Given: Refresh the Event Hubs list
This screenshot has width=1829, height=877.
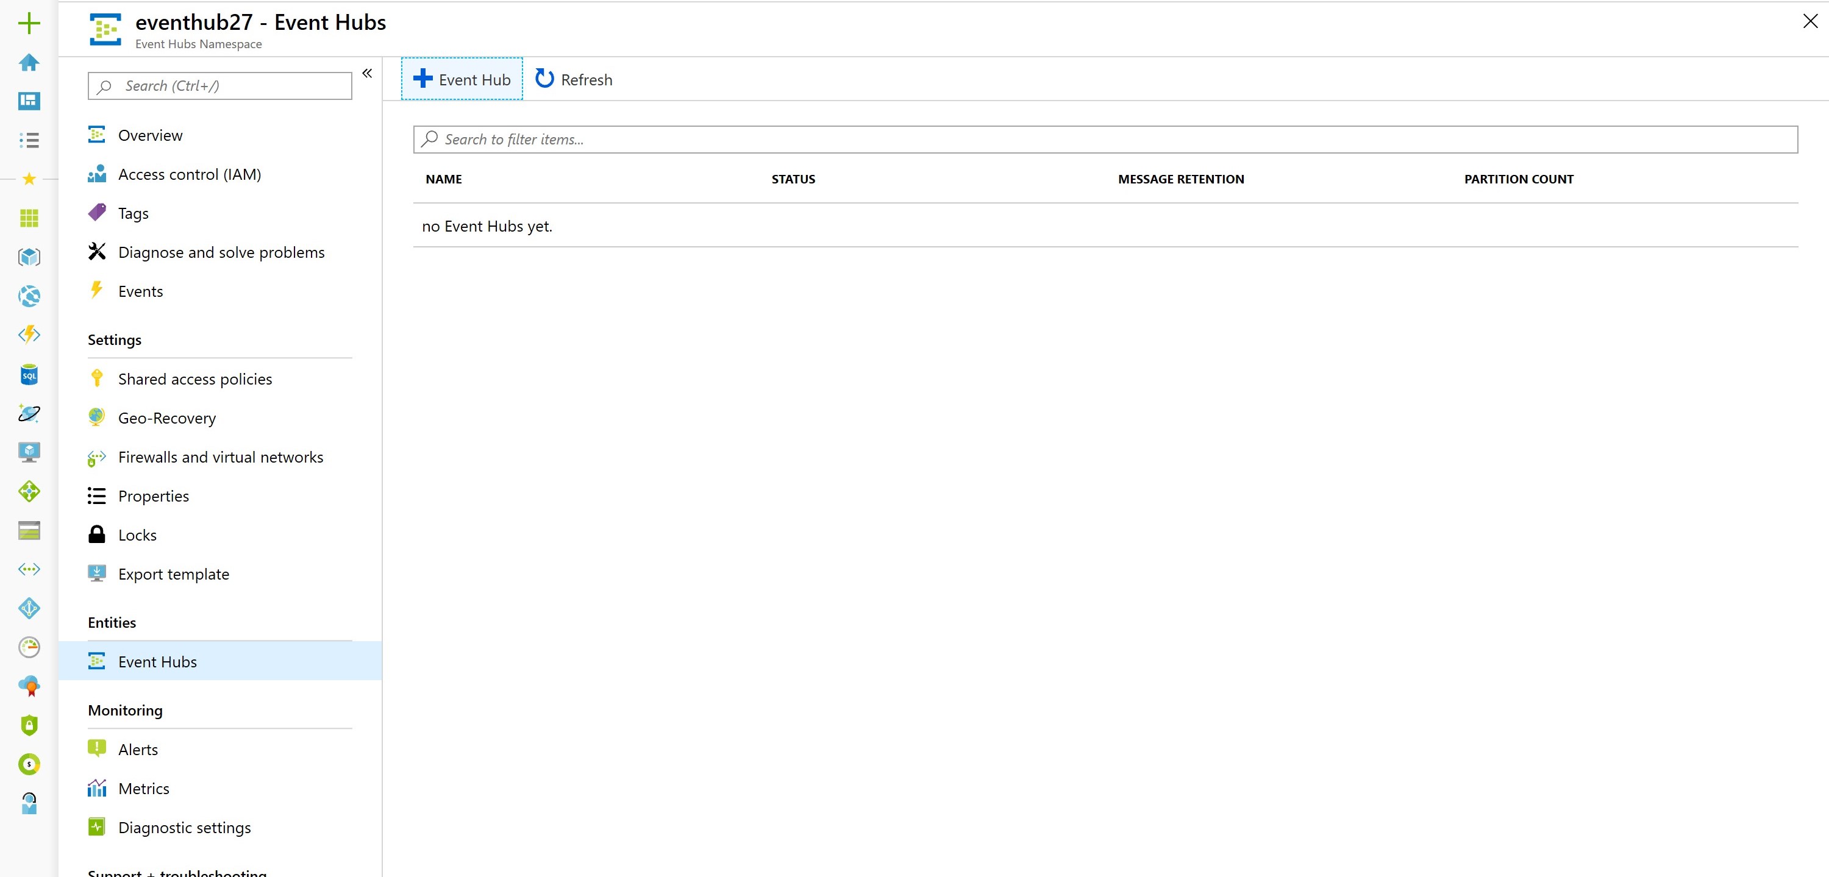Looking at the screenshot, I should (x=574, y=79).
